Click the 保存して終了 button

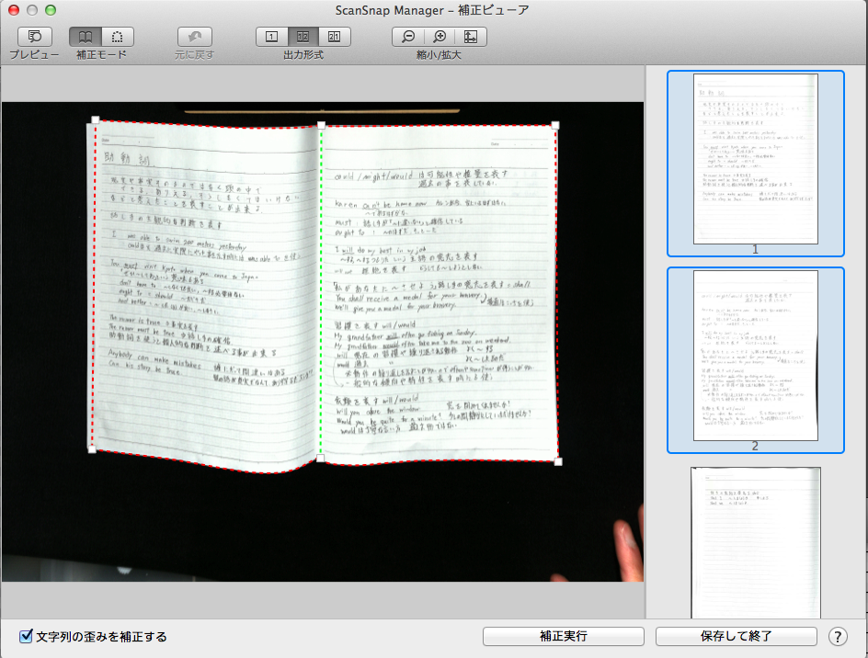pyautogui.click(x=737, y=637)
